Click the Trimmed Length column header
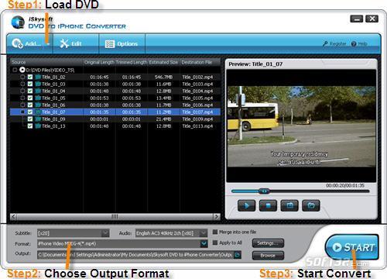Image resolution: width=387 pixels, height=279 pixels. click(132, 62)
